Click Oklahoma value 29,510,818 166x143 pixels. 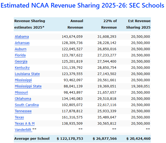coord(107,99)
